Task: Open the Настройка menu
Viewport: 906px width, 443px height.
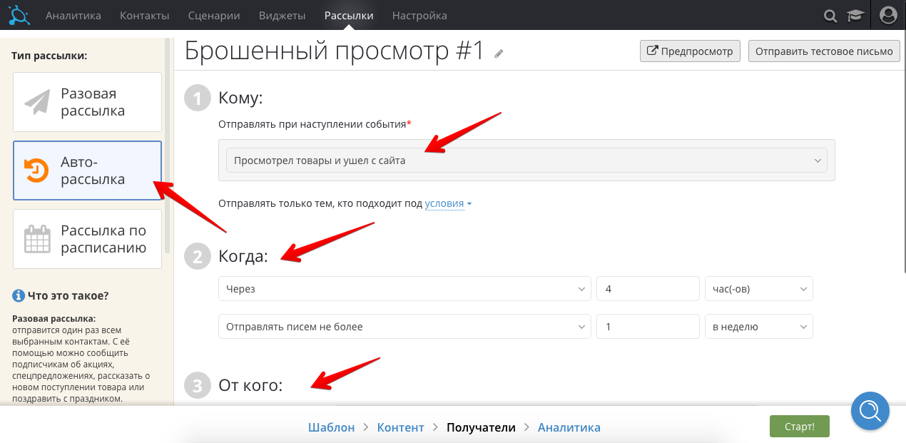Action: pyautogui.click(x=419, y=15)
